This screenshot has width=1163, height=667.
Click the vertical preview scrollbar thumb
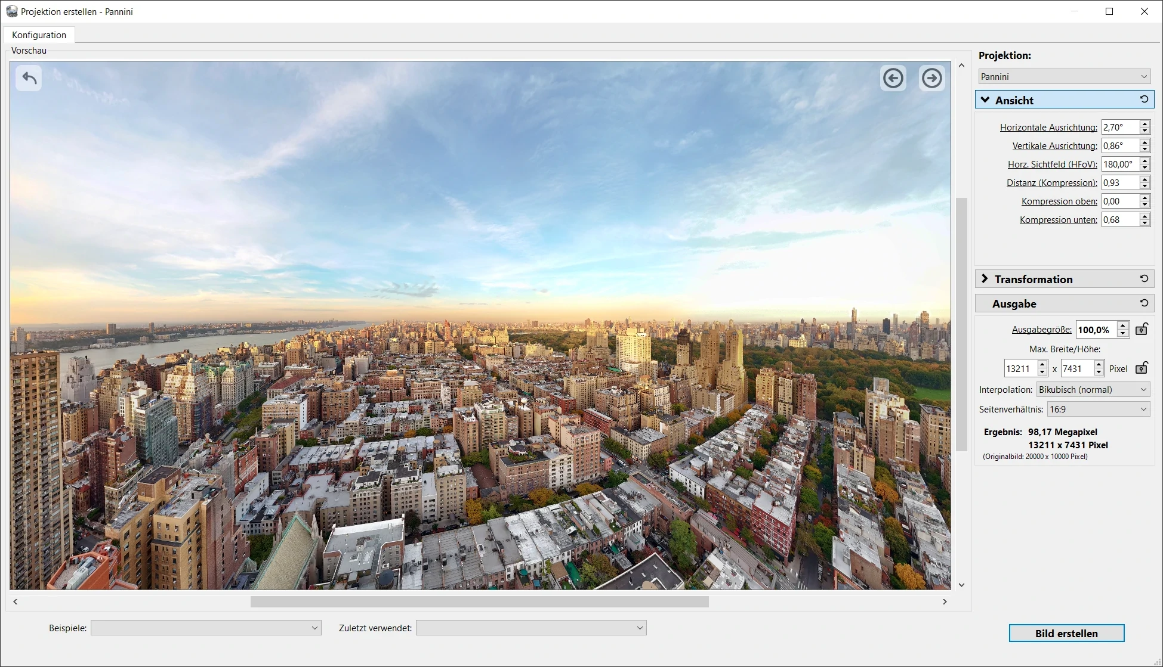[961, 324]
